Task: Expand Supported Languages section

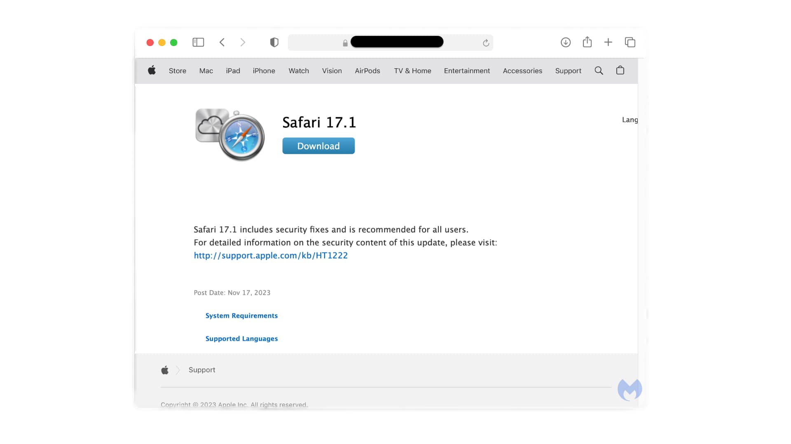Action: pos(241,339)
